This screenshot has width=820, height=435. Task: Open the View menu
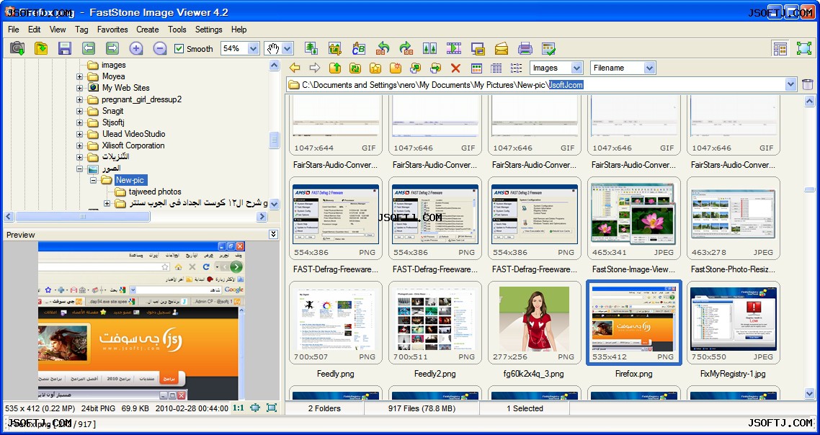[58, 30]
